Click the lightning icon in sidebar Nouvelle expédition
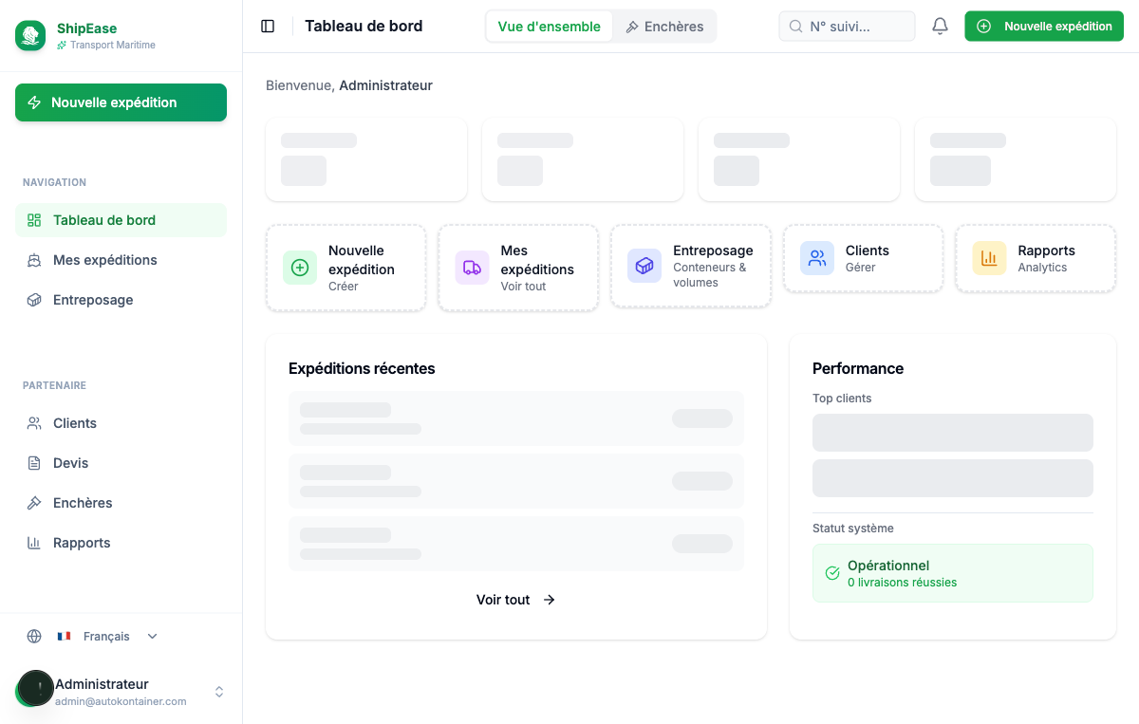 tap(34, 102)
